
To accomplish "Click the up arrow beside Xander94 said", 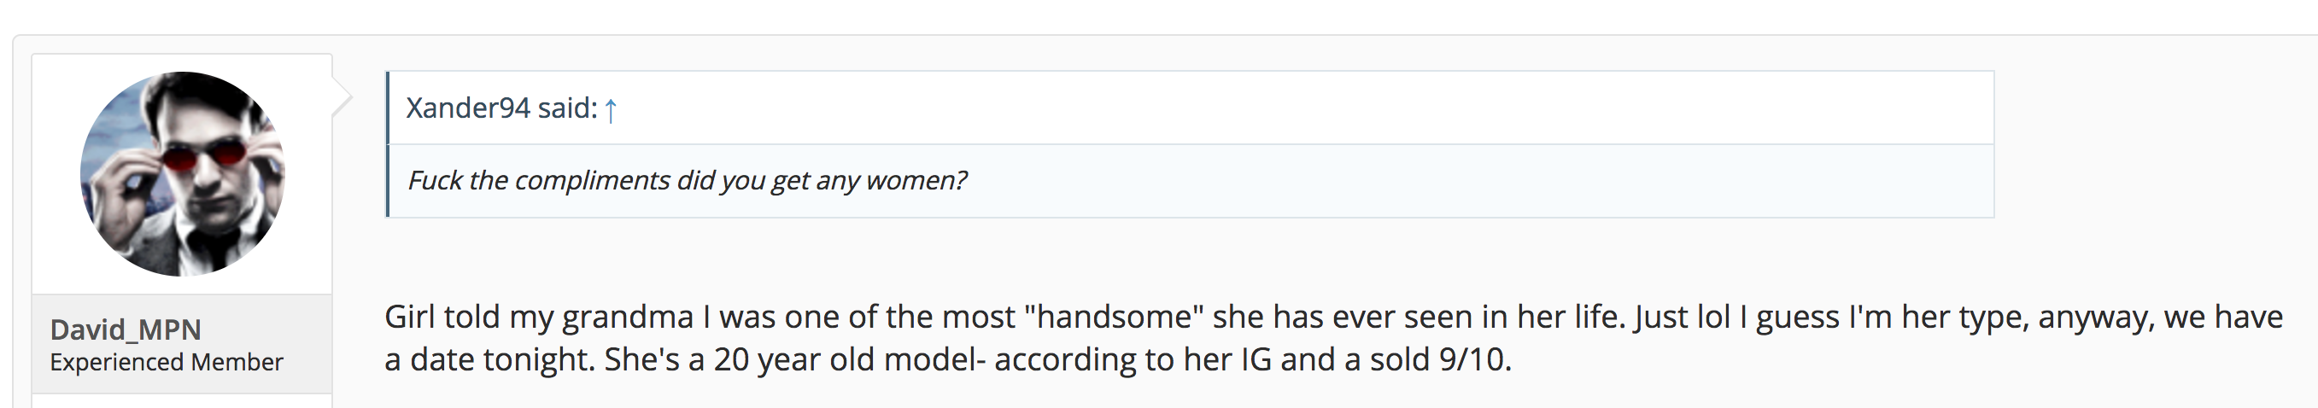I will click(x=610, y=109).
